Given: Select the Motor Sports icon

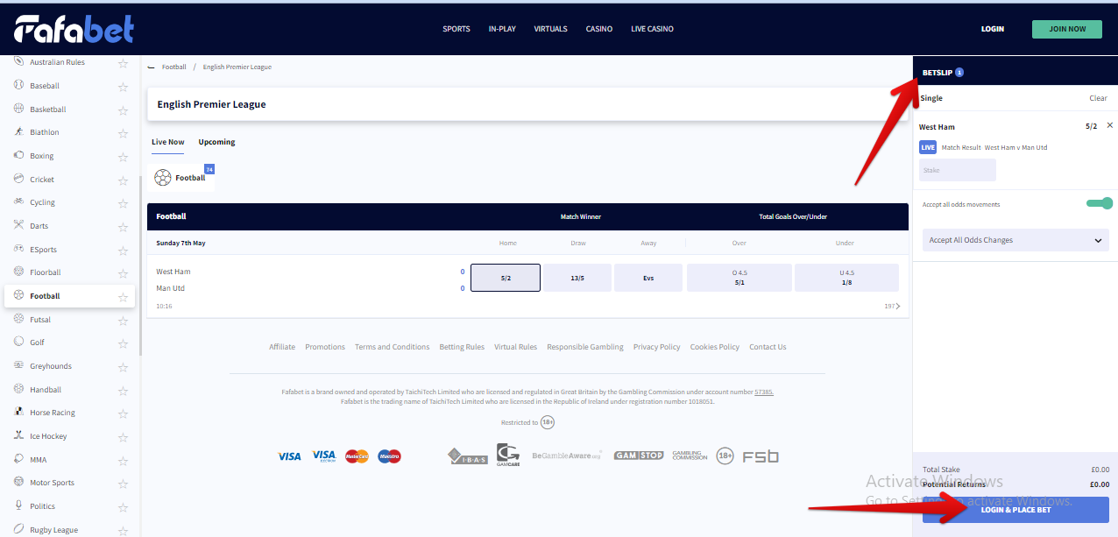Looking at the screenshot, I should point(19,482).
